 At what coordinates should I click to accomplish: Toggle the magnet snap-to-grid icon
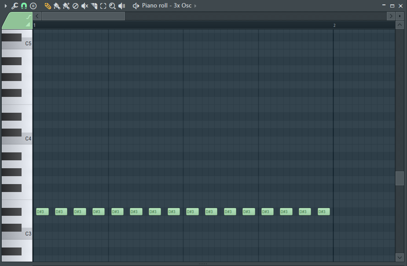pyautogui.click(x=24, y=6)
